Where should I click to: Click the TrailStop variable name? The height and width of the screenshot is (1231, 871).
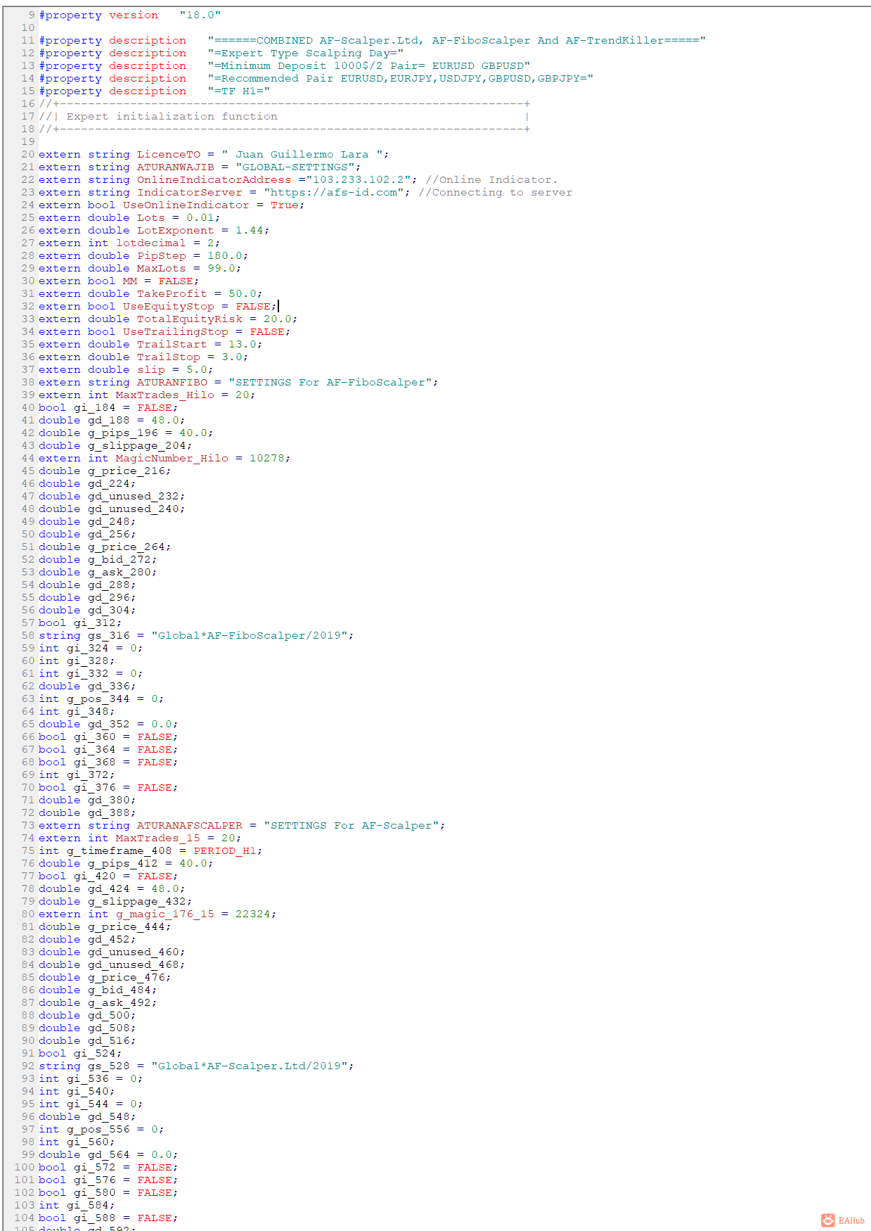[x=168, y=357]
